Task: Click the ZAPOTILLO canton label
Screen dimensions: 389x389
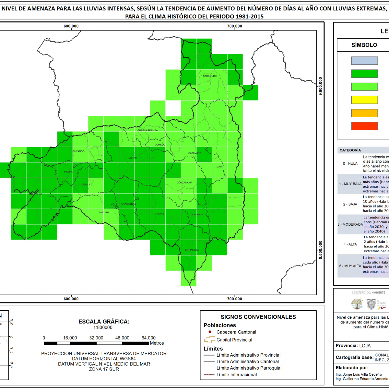Action: (x=36, y=194)
